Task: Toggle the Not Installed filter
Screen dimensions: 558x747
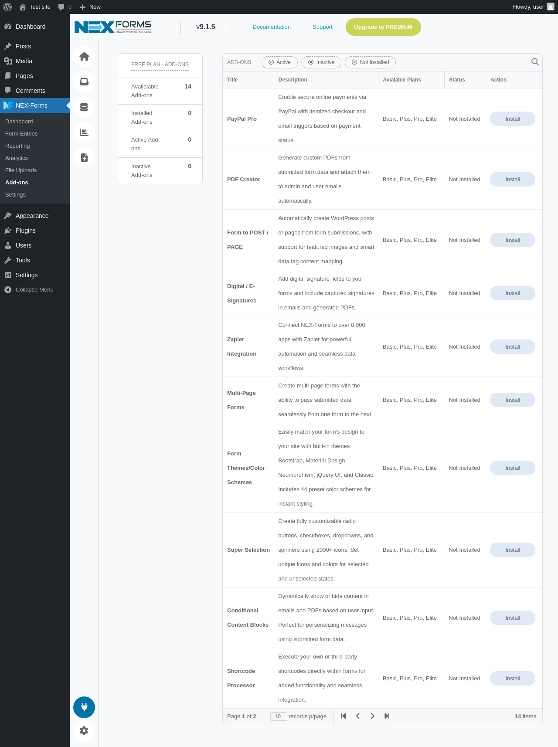Action: 370,62
